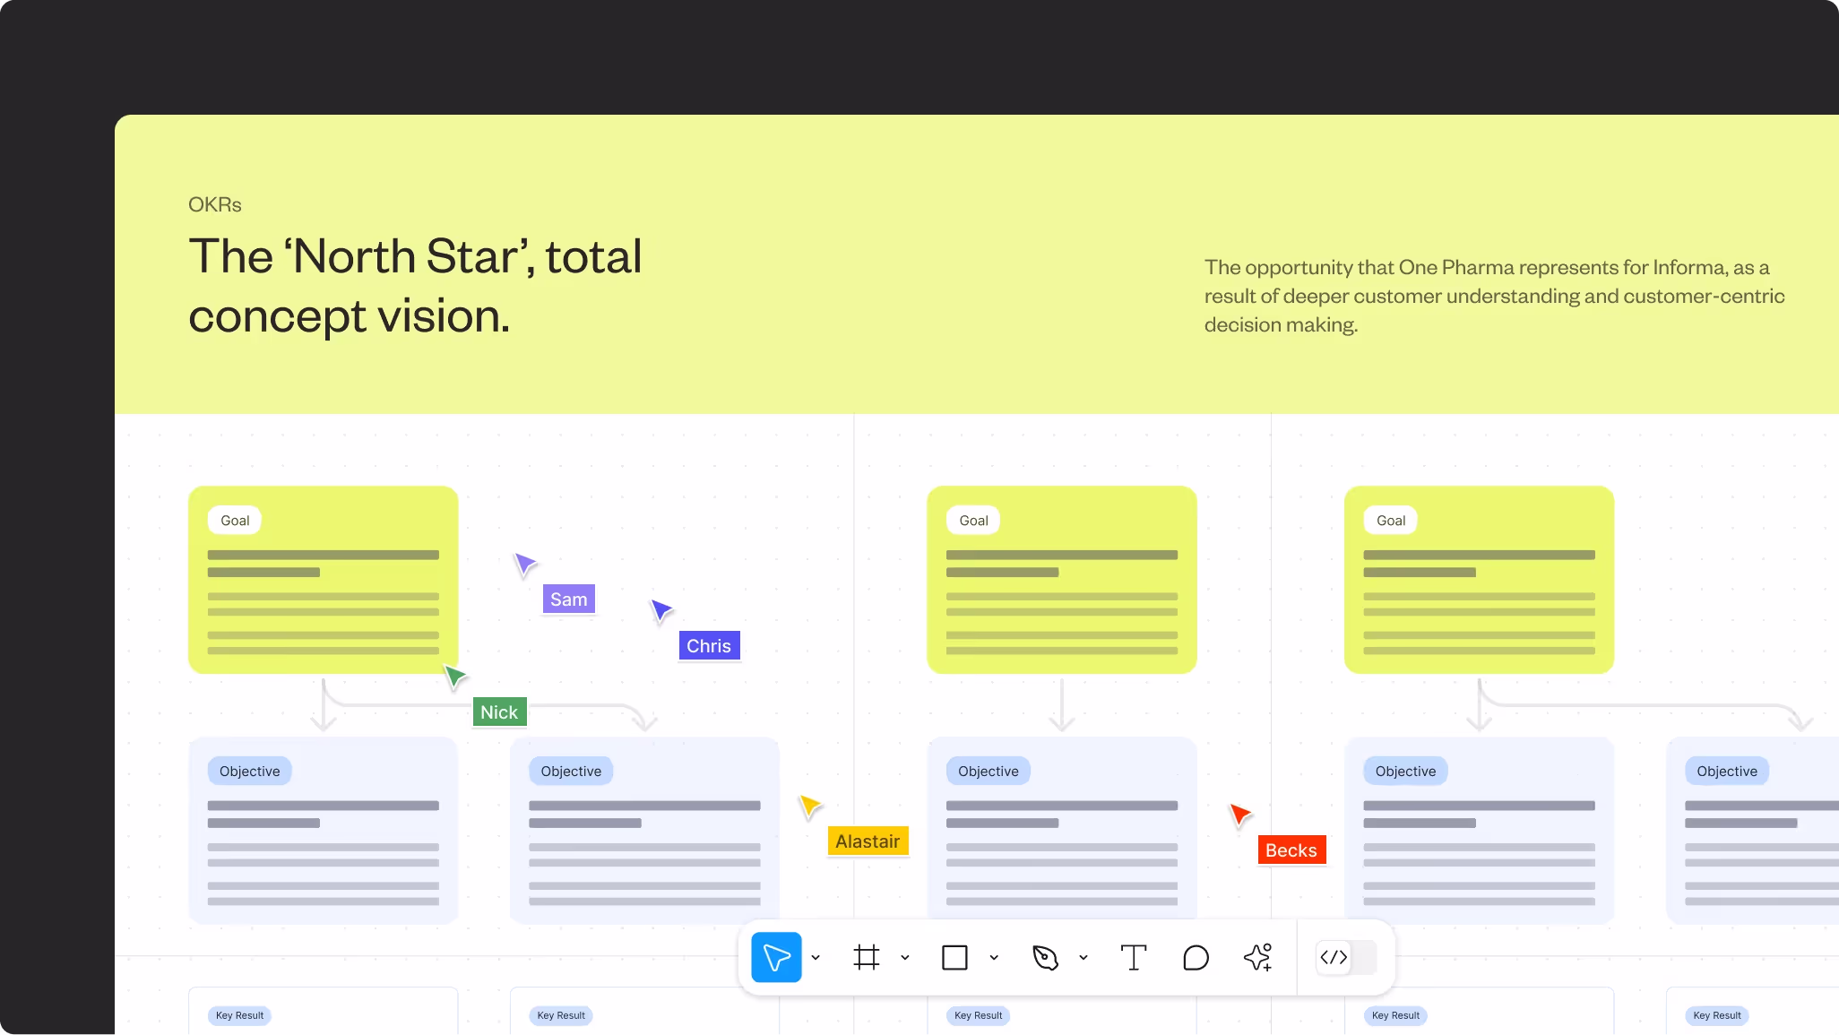Click the 'OKRs' heading label
Screen dimensions: 1839x1035
click(x=215, y=204)
